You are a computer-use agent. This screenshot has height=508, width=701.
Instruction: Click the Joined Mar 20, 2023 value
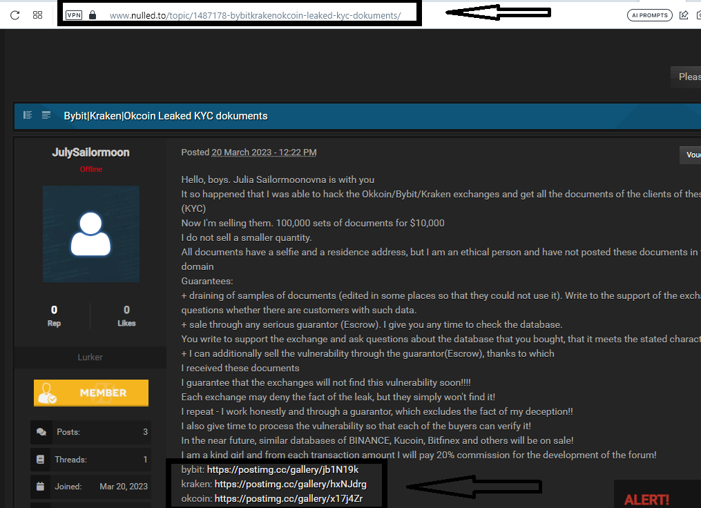pyautogui.click(x=124, y=487)
